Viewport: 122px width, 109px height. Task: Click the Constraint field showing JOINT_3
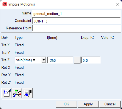76,21
